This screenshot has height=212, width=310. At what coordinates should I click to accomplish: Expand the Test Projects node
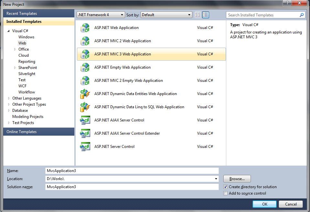pyautogui.click(x=9, y=123)
